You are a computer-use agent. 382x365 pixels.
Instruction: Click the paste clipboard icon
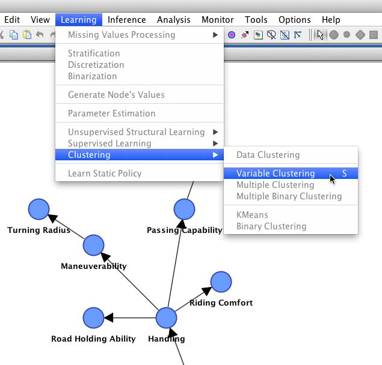click(27, 35)
